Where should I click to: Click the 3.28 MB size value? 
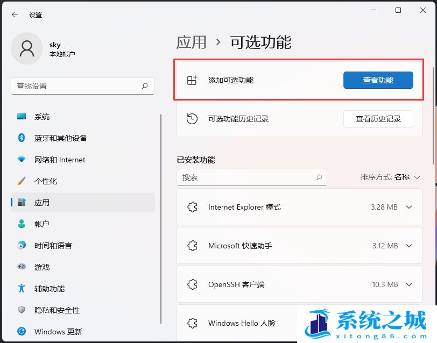tap(384, 207)
